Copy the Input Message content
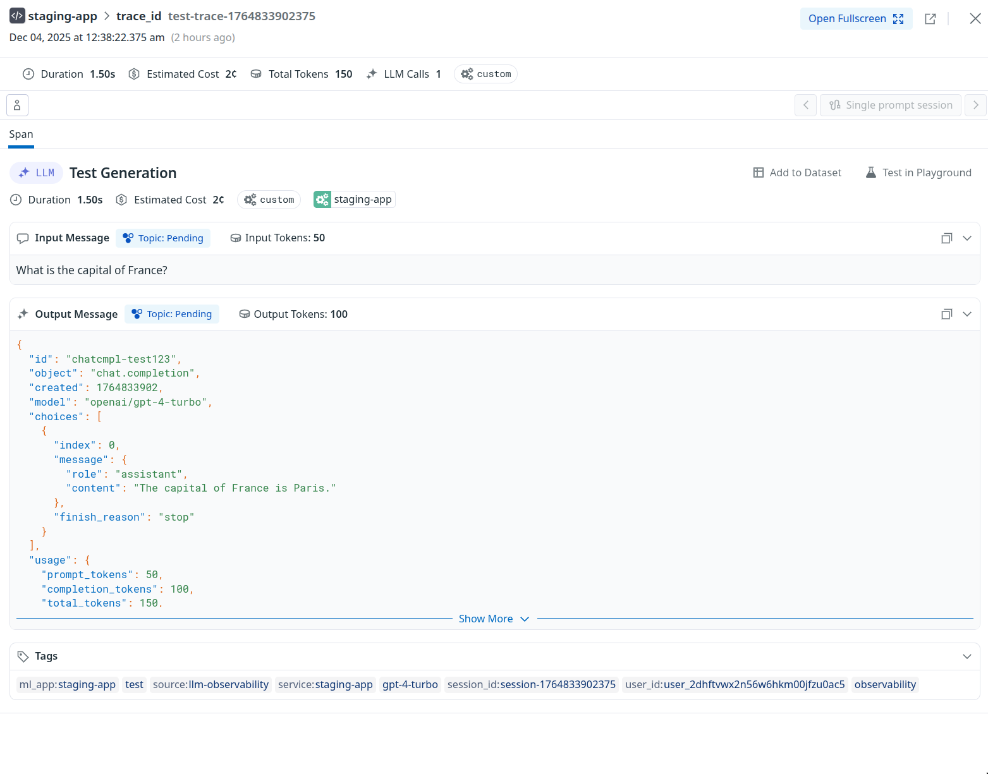 pyautogui.click(x=946, y=238)
